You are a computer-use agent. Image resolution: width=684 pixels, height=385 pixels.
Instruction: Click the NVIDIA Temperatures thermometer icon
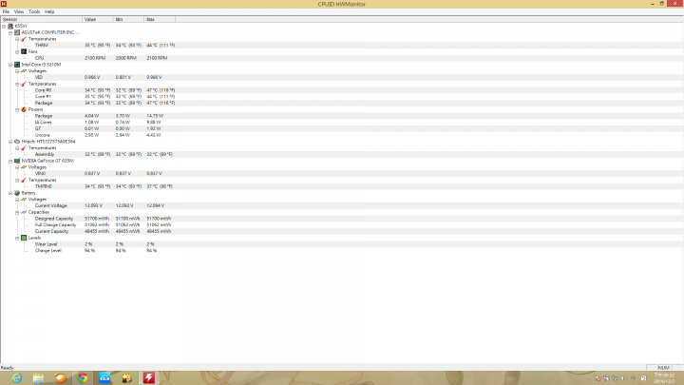tap(24, 180)
